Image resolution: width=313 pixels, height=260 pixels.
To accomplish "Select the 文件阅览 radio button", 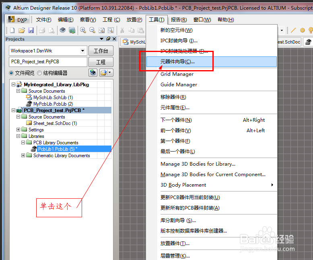I will 11,73.
